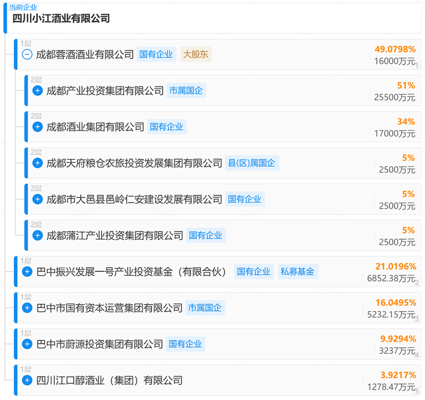The height and width of the screenshot is (400, 425).
Task: Click the 国有企业 tag on 巴中市蔚源投资集团
Action: point(185,344)
